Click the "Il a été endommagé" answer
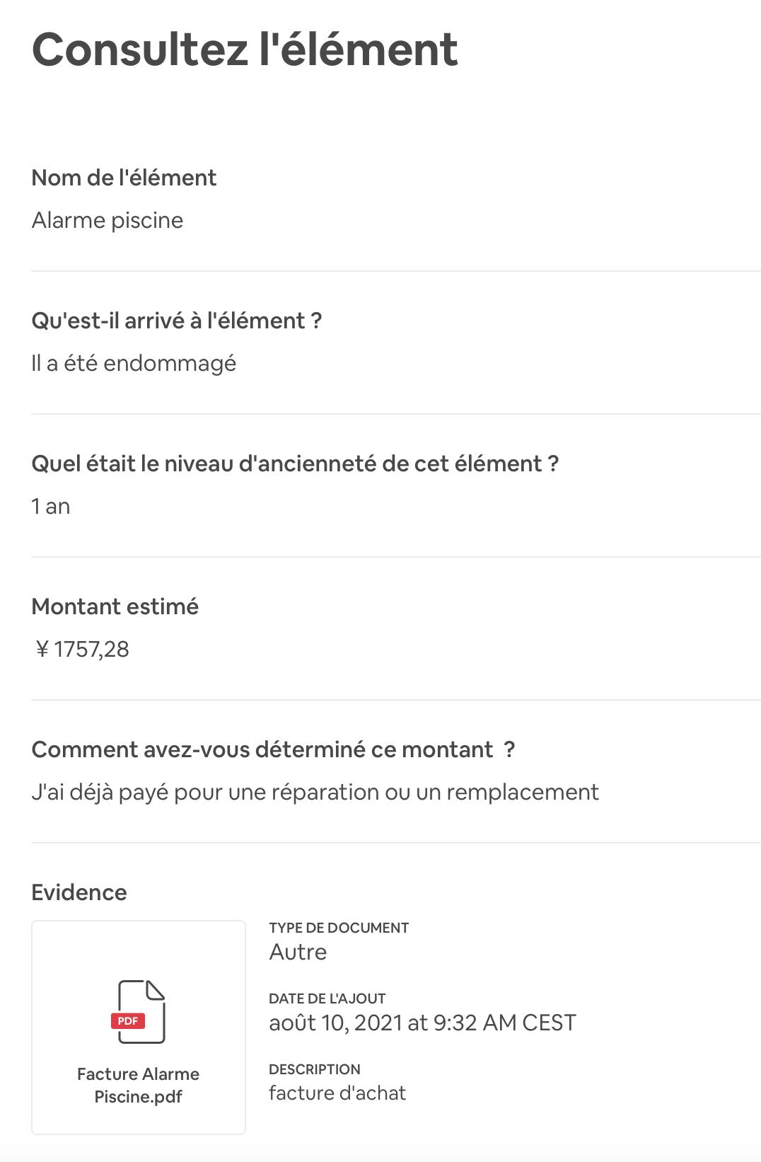The width and height of the screenshot is (761, 1162). pos(134,364)
